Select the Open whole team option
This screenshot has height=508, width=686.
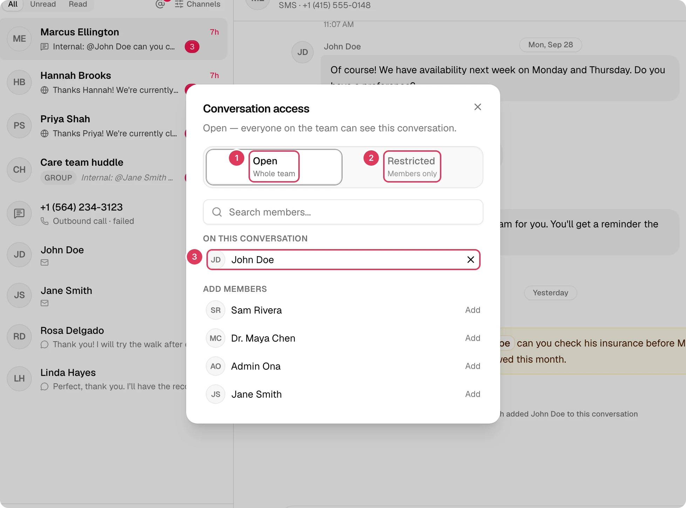click(x=274, y=167)
